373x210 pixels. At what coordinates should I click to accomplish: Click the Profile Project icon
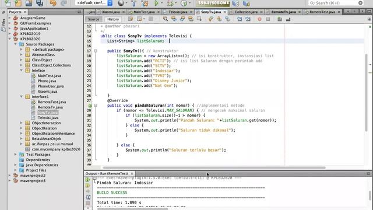tap(184, 3)
